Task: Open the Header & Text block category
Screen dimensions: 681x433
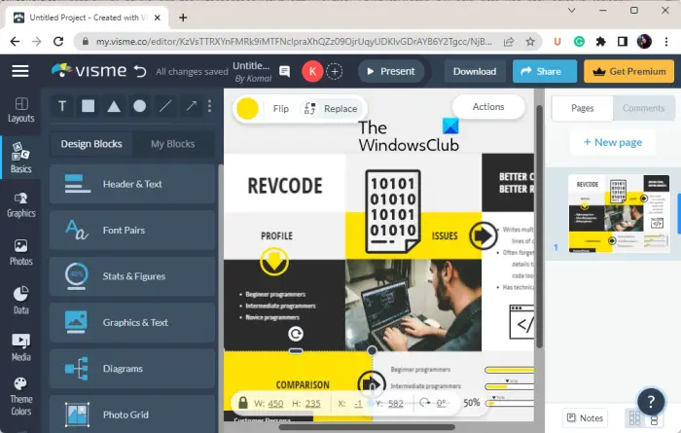Action: 132,184
